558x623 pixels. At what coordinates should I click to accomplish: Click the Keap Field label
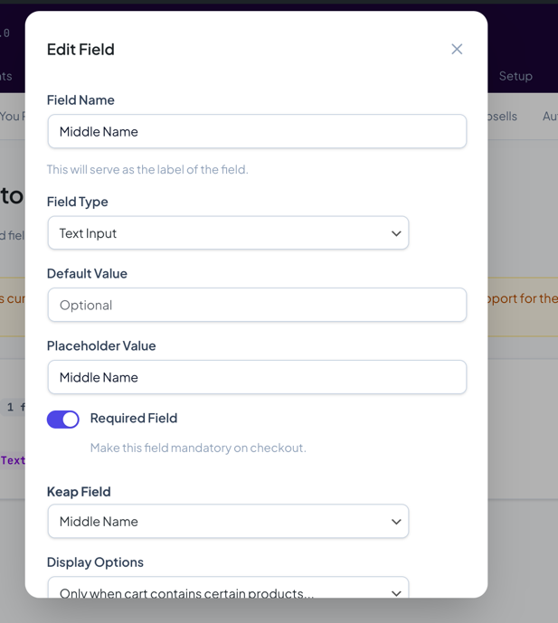click(x=79, y=491)
